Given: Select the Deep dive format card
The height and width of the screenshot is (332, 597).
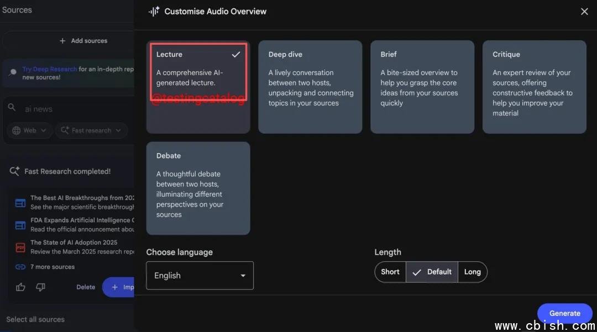Looking at the screenshot, I should point(310,87).
